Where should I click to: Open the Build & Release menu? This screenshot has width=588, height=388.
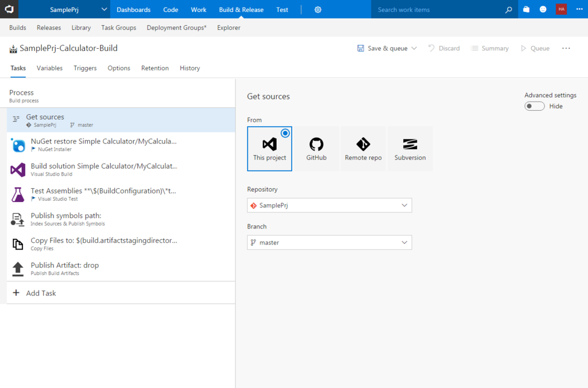click(241, 10)
